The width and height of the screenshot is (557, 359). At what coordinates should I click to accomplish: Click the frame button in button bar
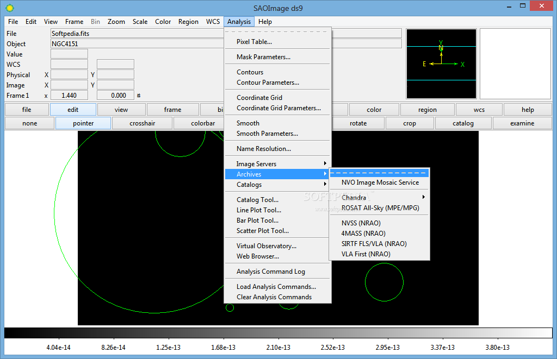click(x=172, y=110)
